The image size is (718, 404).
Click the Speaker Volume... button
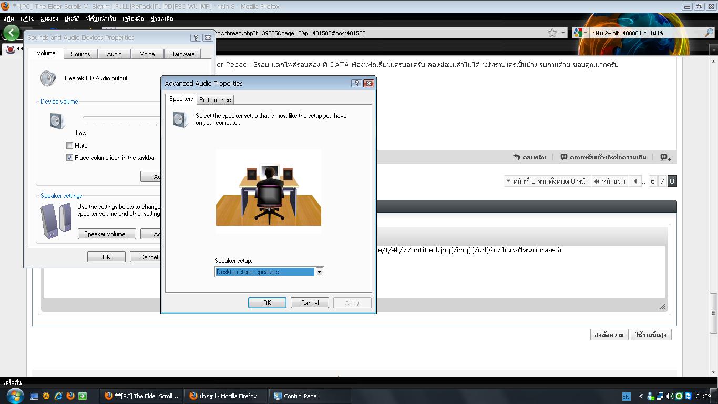[107, 234]
